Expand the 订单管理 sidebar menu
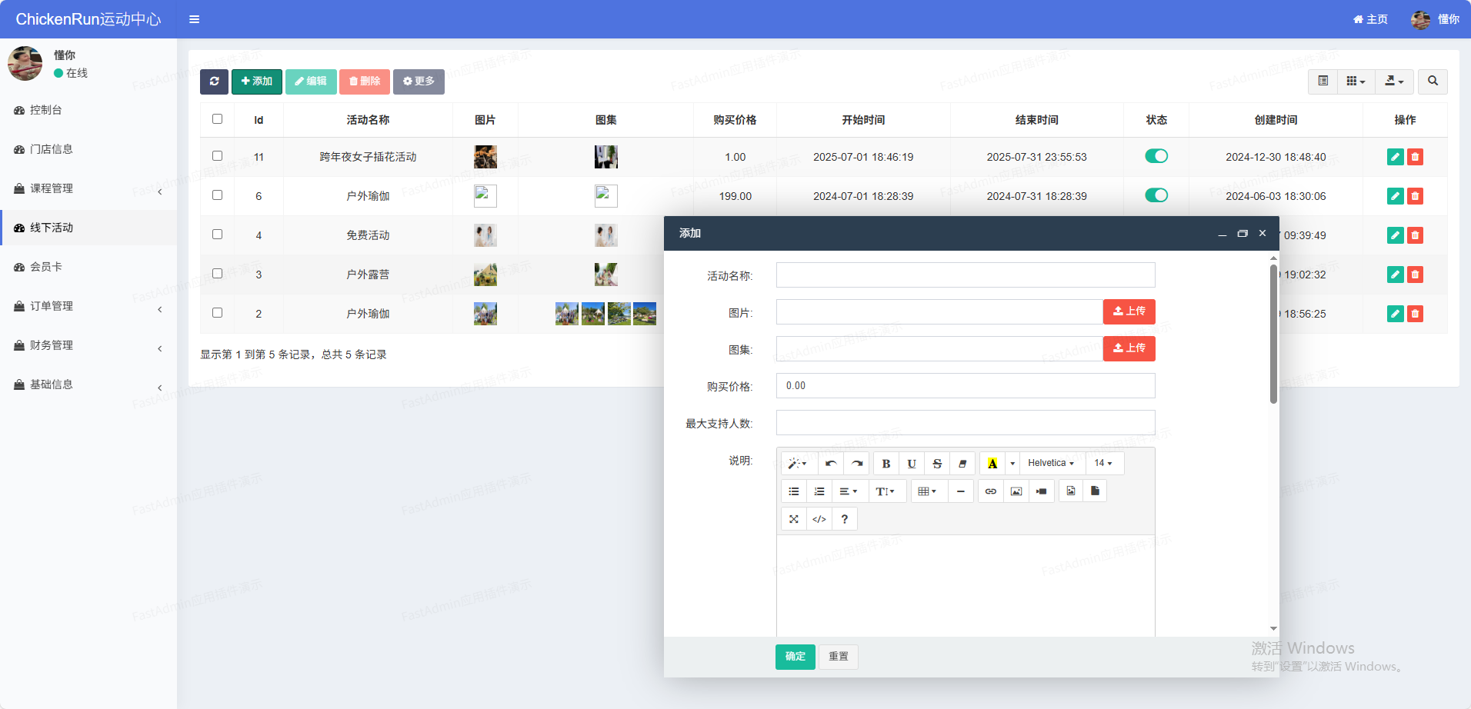Viewport: 1471px width, 709px height. (x=88, y=306)
